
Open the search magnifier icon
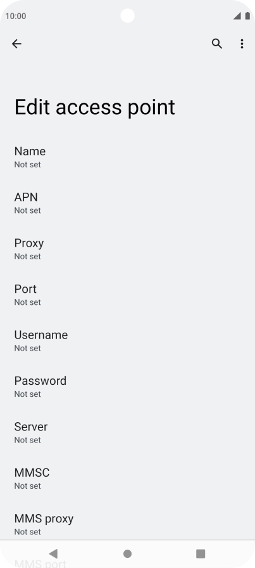point(216,44)
